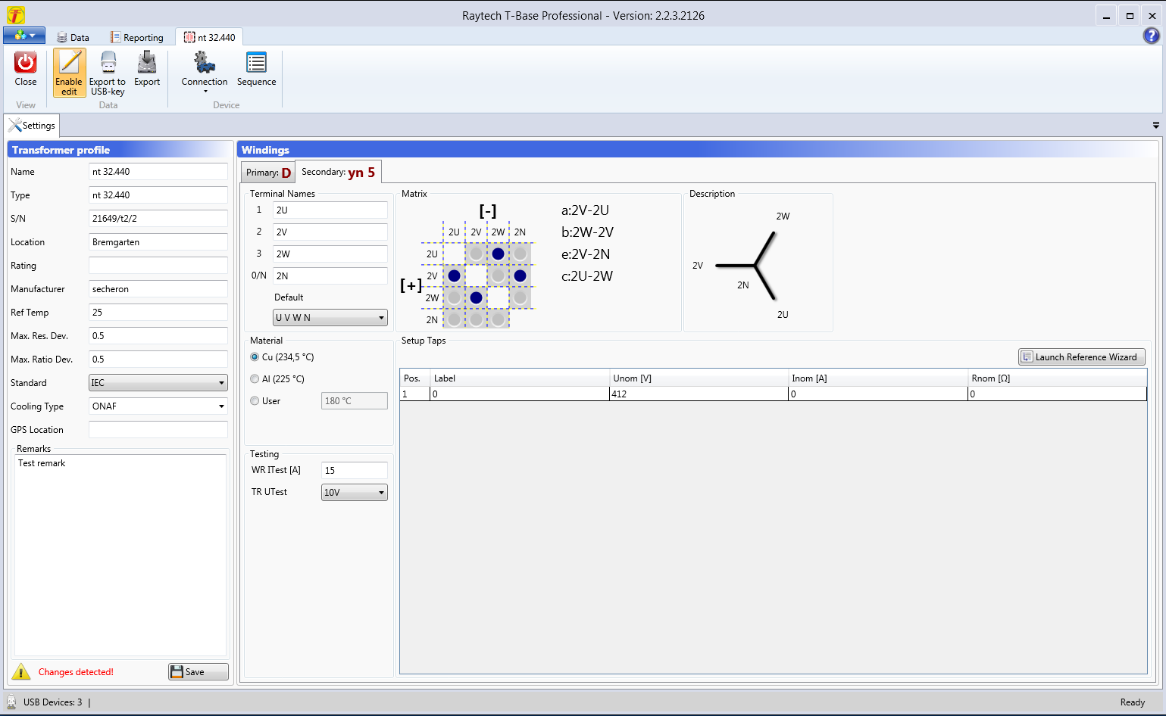The image size is (1166, 716).
Task: Click terminal 2 name field 2V
Action: pos(330,232)
